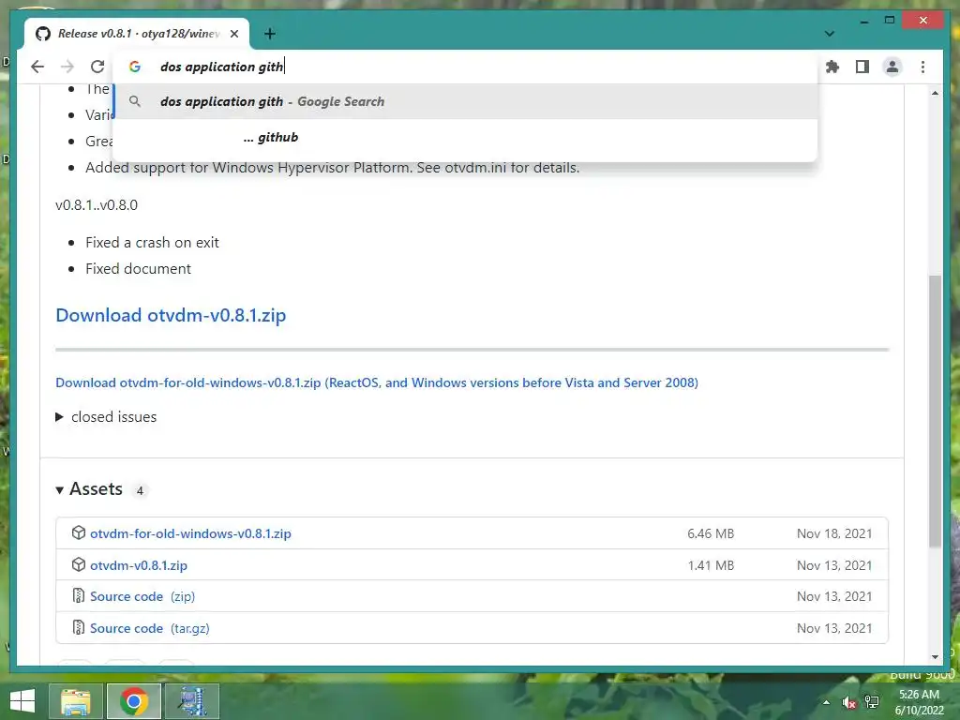Open the Chrome profile avatar
The width and height of the screenshot is (960, 720).
(892, 67)
